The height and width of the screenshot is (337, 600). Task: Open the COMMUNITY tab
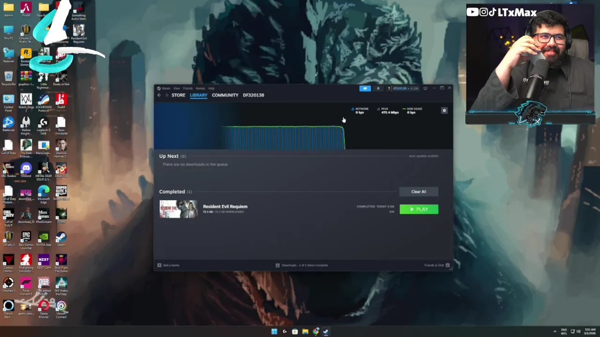coord(225,95)
